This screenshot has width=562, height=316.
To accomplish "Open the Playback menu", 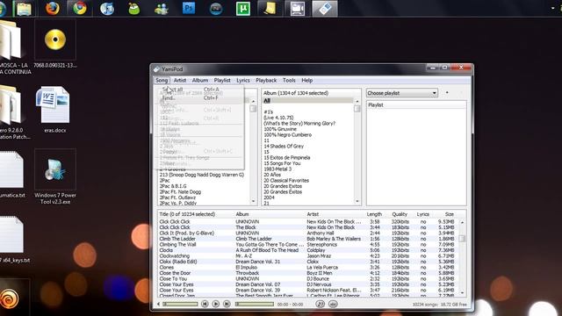I will 266,80.
